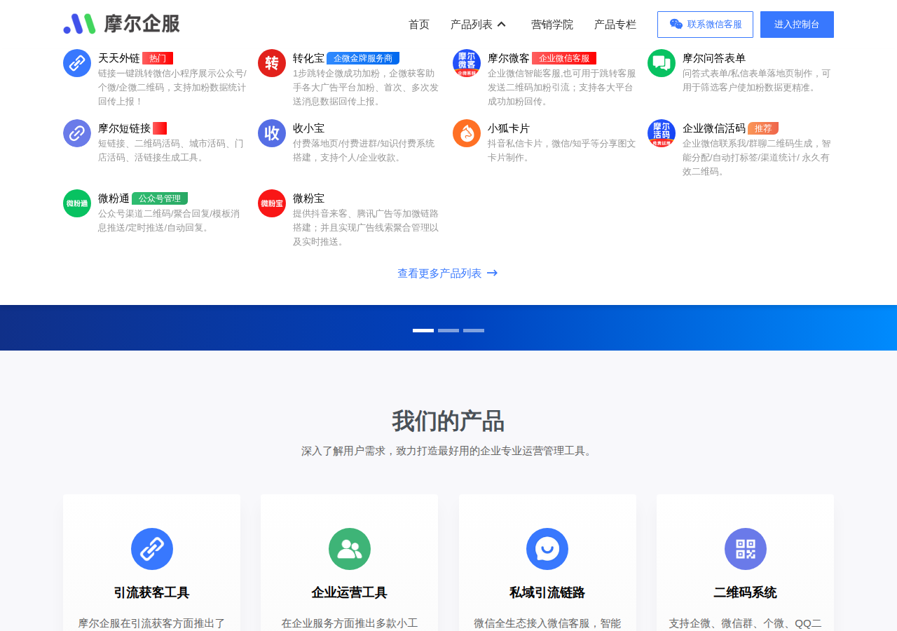Click the WeChat icon in 联系微信客服 button
This screenshot has height=631, width=897.
coord(676,24)
